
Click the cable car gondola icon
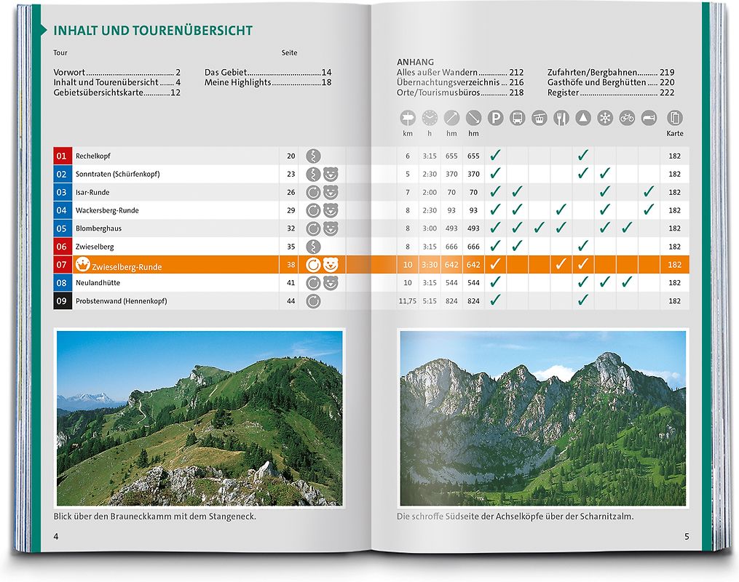click(x=540, y=118)
